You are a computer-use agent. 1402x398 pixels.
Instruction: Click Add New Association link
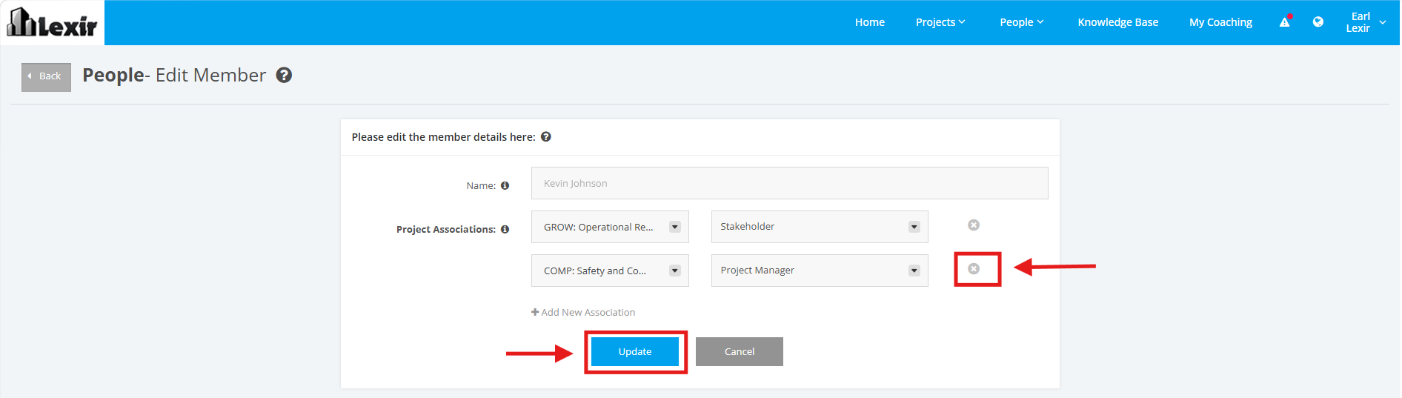coord(583,313)
